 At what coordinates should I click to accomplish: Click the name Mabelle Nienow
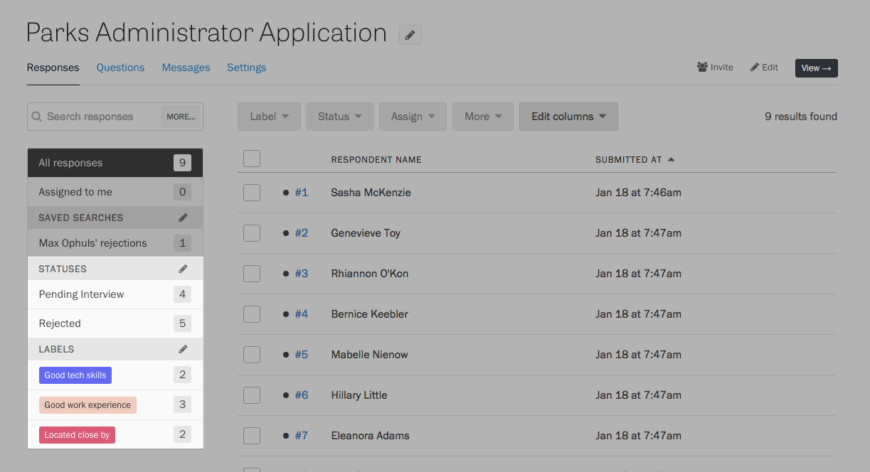coord(370,355)
